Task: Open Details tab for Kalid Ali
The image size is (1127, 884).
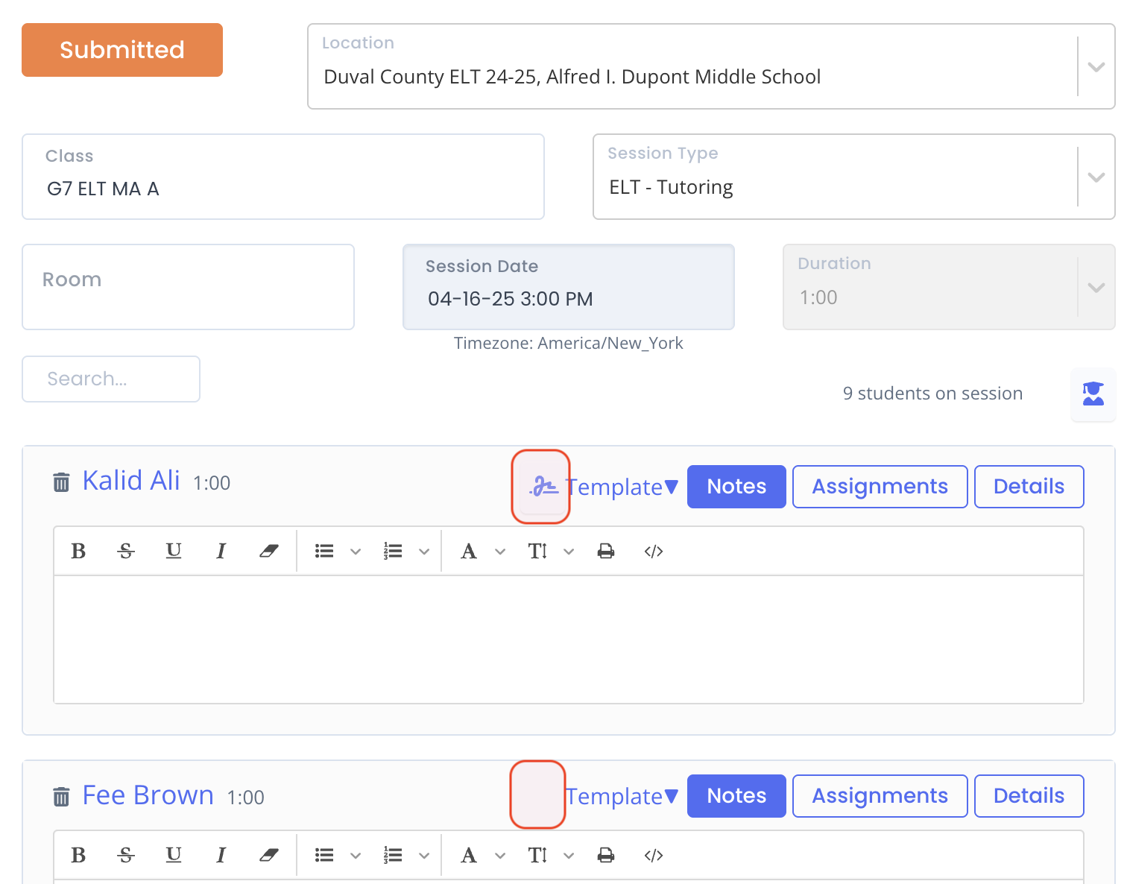Action: click(x=1029, y=487)
